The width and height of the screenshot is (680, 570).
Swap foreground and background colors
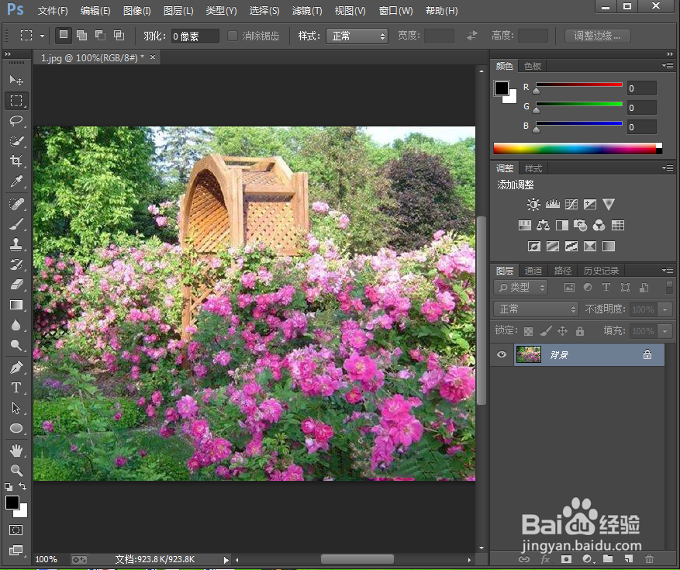(22, 486)
